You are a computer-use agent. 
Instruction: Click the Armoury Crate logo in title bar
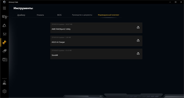point(4,2)
